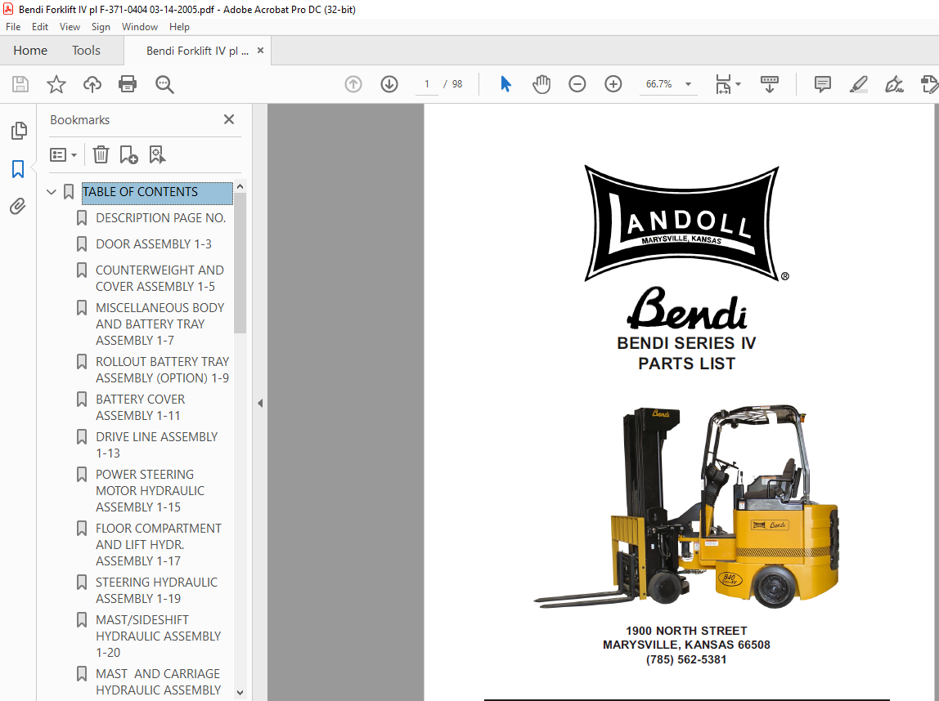Open the zoom level dropdown arrow
Screen dimensions: 939x701
coord(688,84)
